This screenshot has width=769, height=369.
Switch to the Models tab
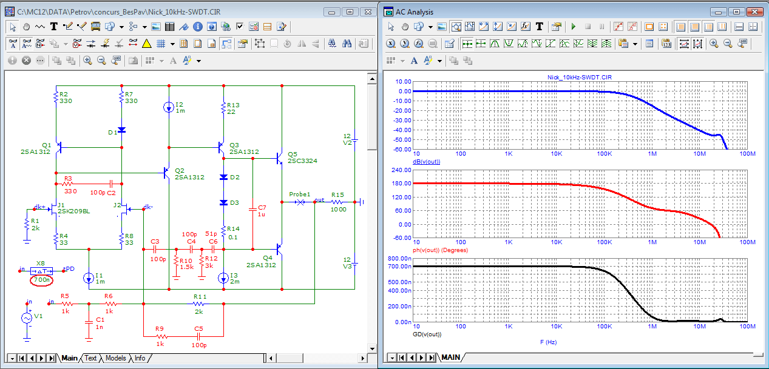pos(115,358)
